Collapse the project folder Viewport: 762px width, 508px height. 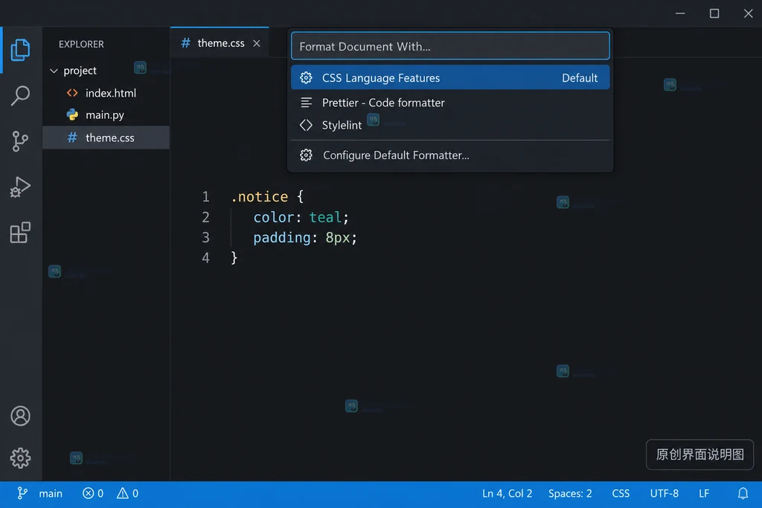click(x=54, y=71)
